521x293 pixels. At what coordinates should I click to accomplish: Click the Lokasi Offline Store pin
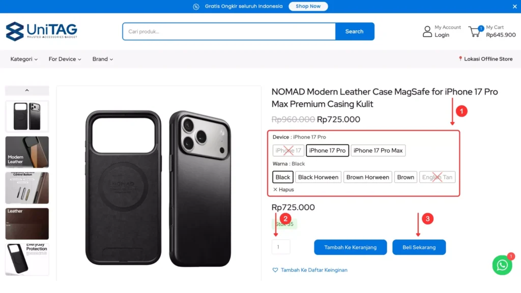point(460,59)
